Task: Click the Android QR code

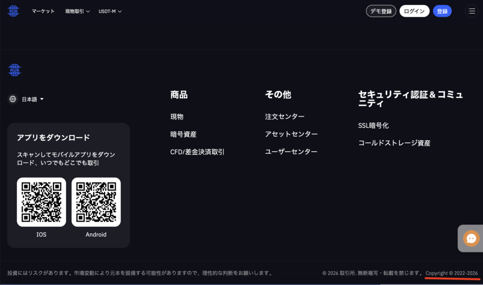Action: pos(96,202)
